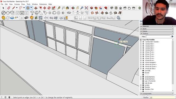Activate the Line pencil tool
Image resolution: width=176 pixels, height=99 pixels.
(x=13, y=8)
